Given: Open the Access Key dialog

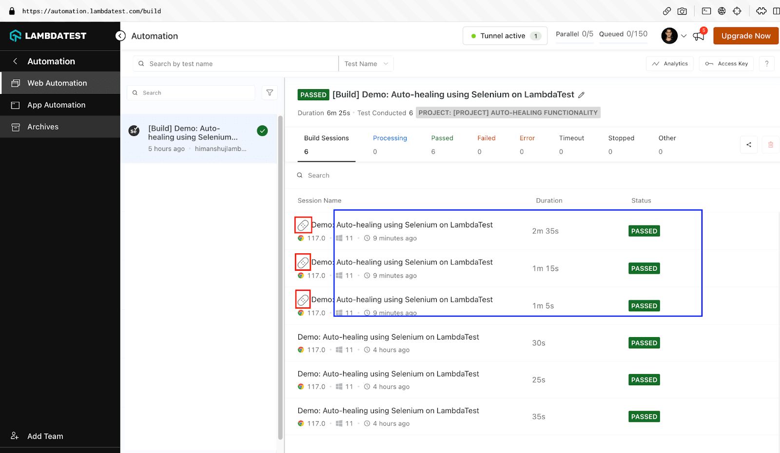Looking at the screenshot, I should click(726, 63).
